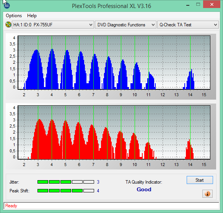
Task: Click the TA Quality Indicator label
Action: click(144, 182)
